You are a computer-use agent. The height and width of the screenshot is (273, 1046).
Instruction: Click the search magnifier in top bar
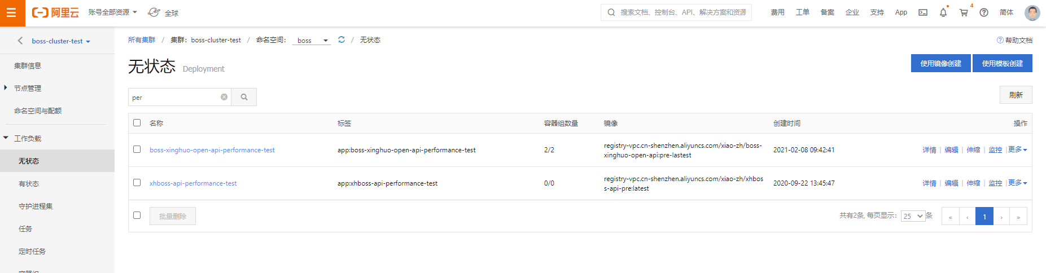click(611, 12)
